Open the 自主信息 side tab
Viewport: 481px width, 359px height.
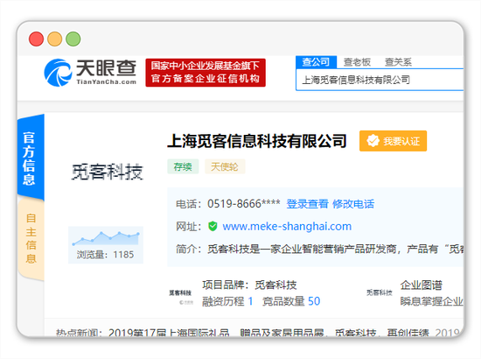click(31, 239)
